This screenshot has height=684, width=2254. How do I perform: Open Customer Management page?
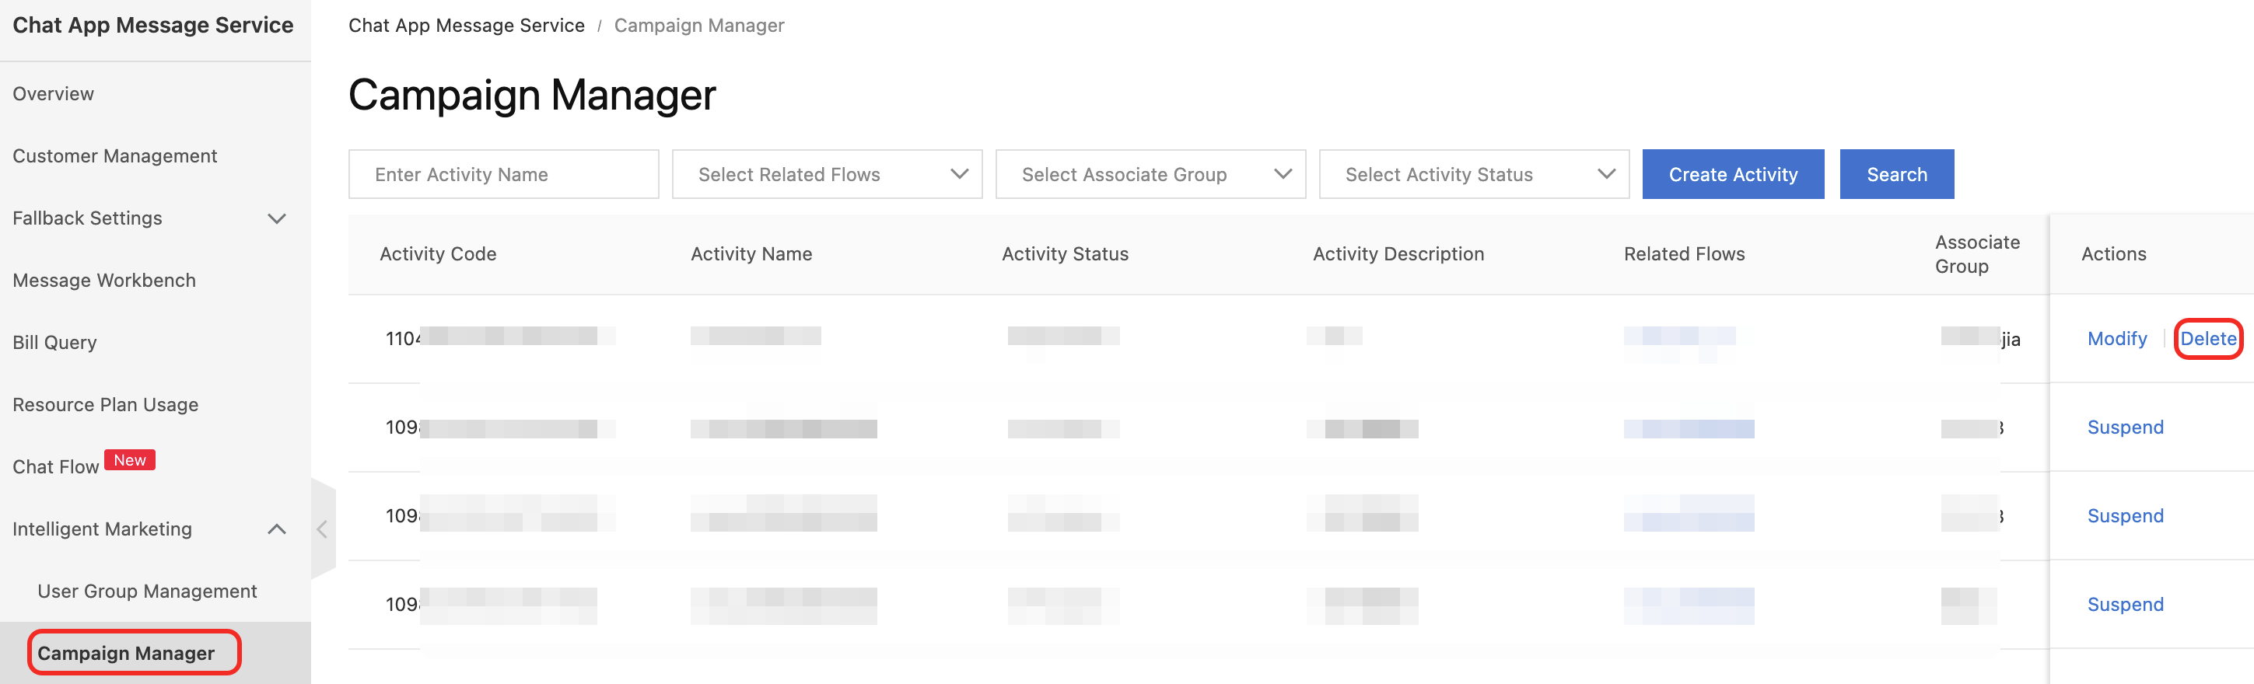pos(114,156)
